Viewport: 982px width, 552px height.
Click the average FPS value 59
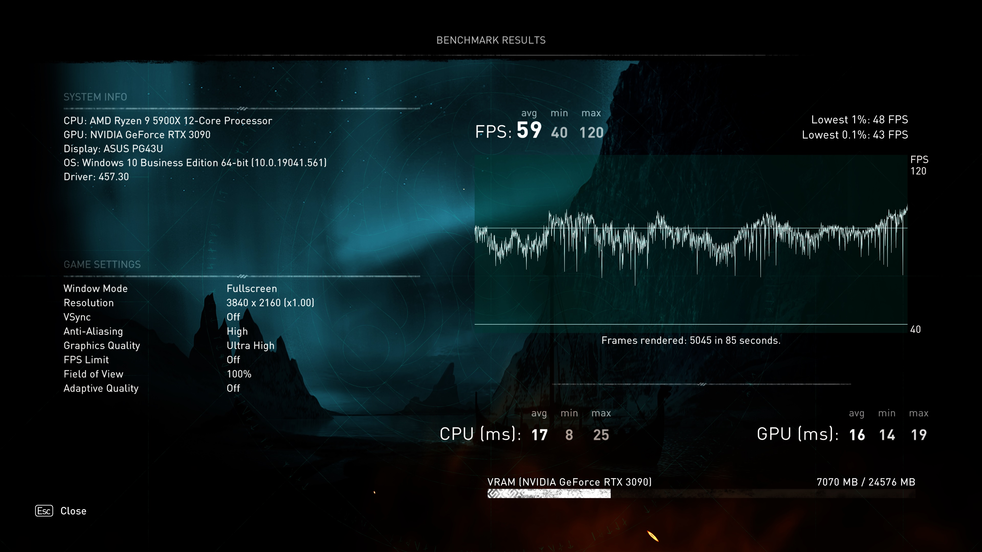(529, 130)
